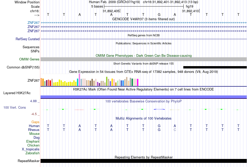The height and width of the screenshot is (167, 247).
Task: Click the ZNF267 label beside GTEx chart
Action: coord(33,80)
